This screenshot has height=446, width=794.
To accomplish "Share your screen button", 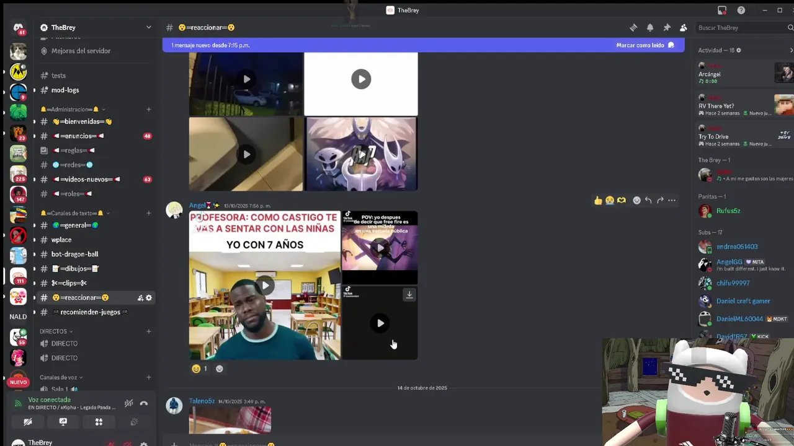I will click(x=63, y=422).
